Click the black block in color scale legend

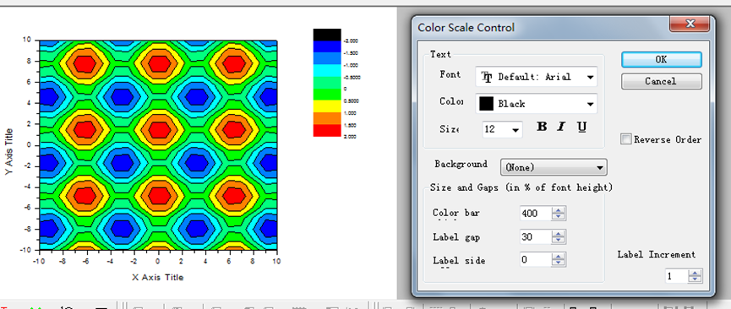pyautogui.click(x=327, y=35)
